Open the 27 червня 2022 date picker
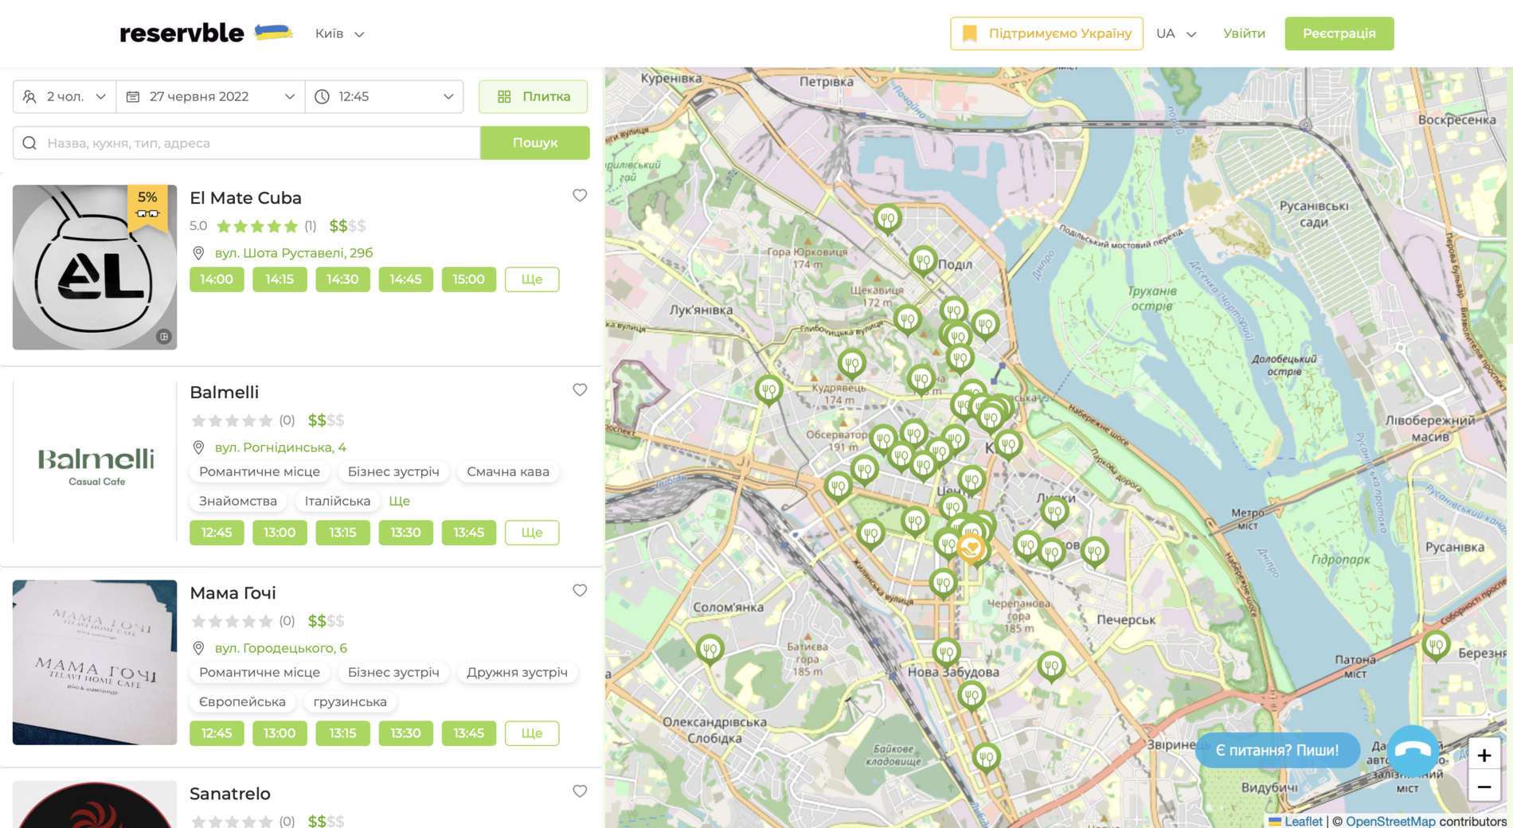Screen dimensions: 1513x828 (x=210, y=96)
